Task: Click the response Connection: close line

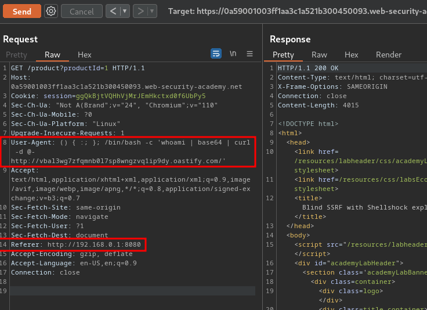Action: [312, 96]
